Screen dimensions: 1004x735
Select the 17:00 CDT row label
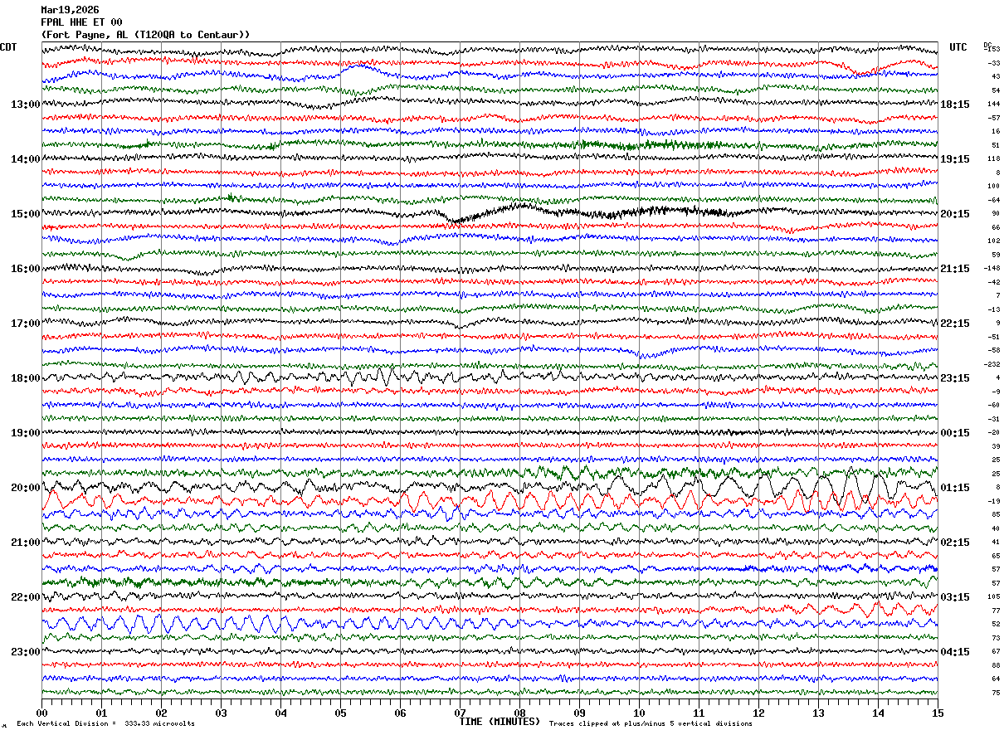coord(26,324)
